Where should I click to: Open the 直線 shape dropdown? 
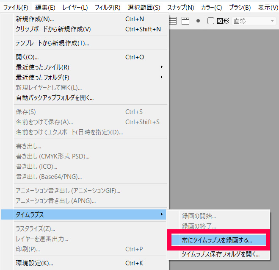[254, 21]
